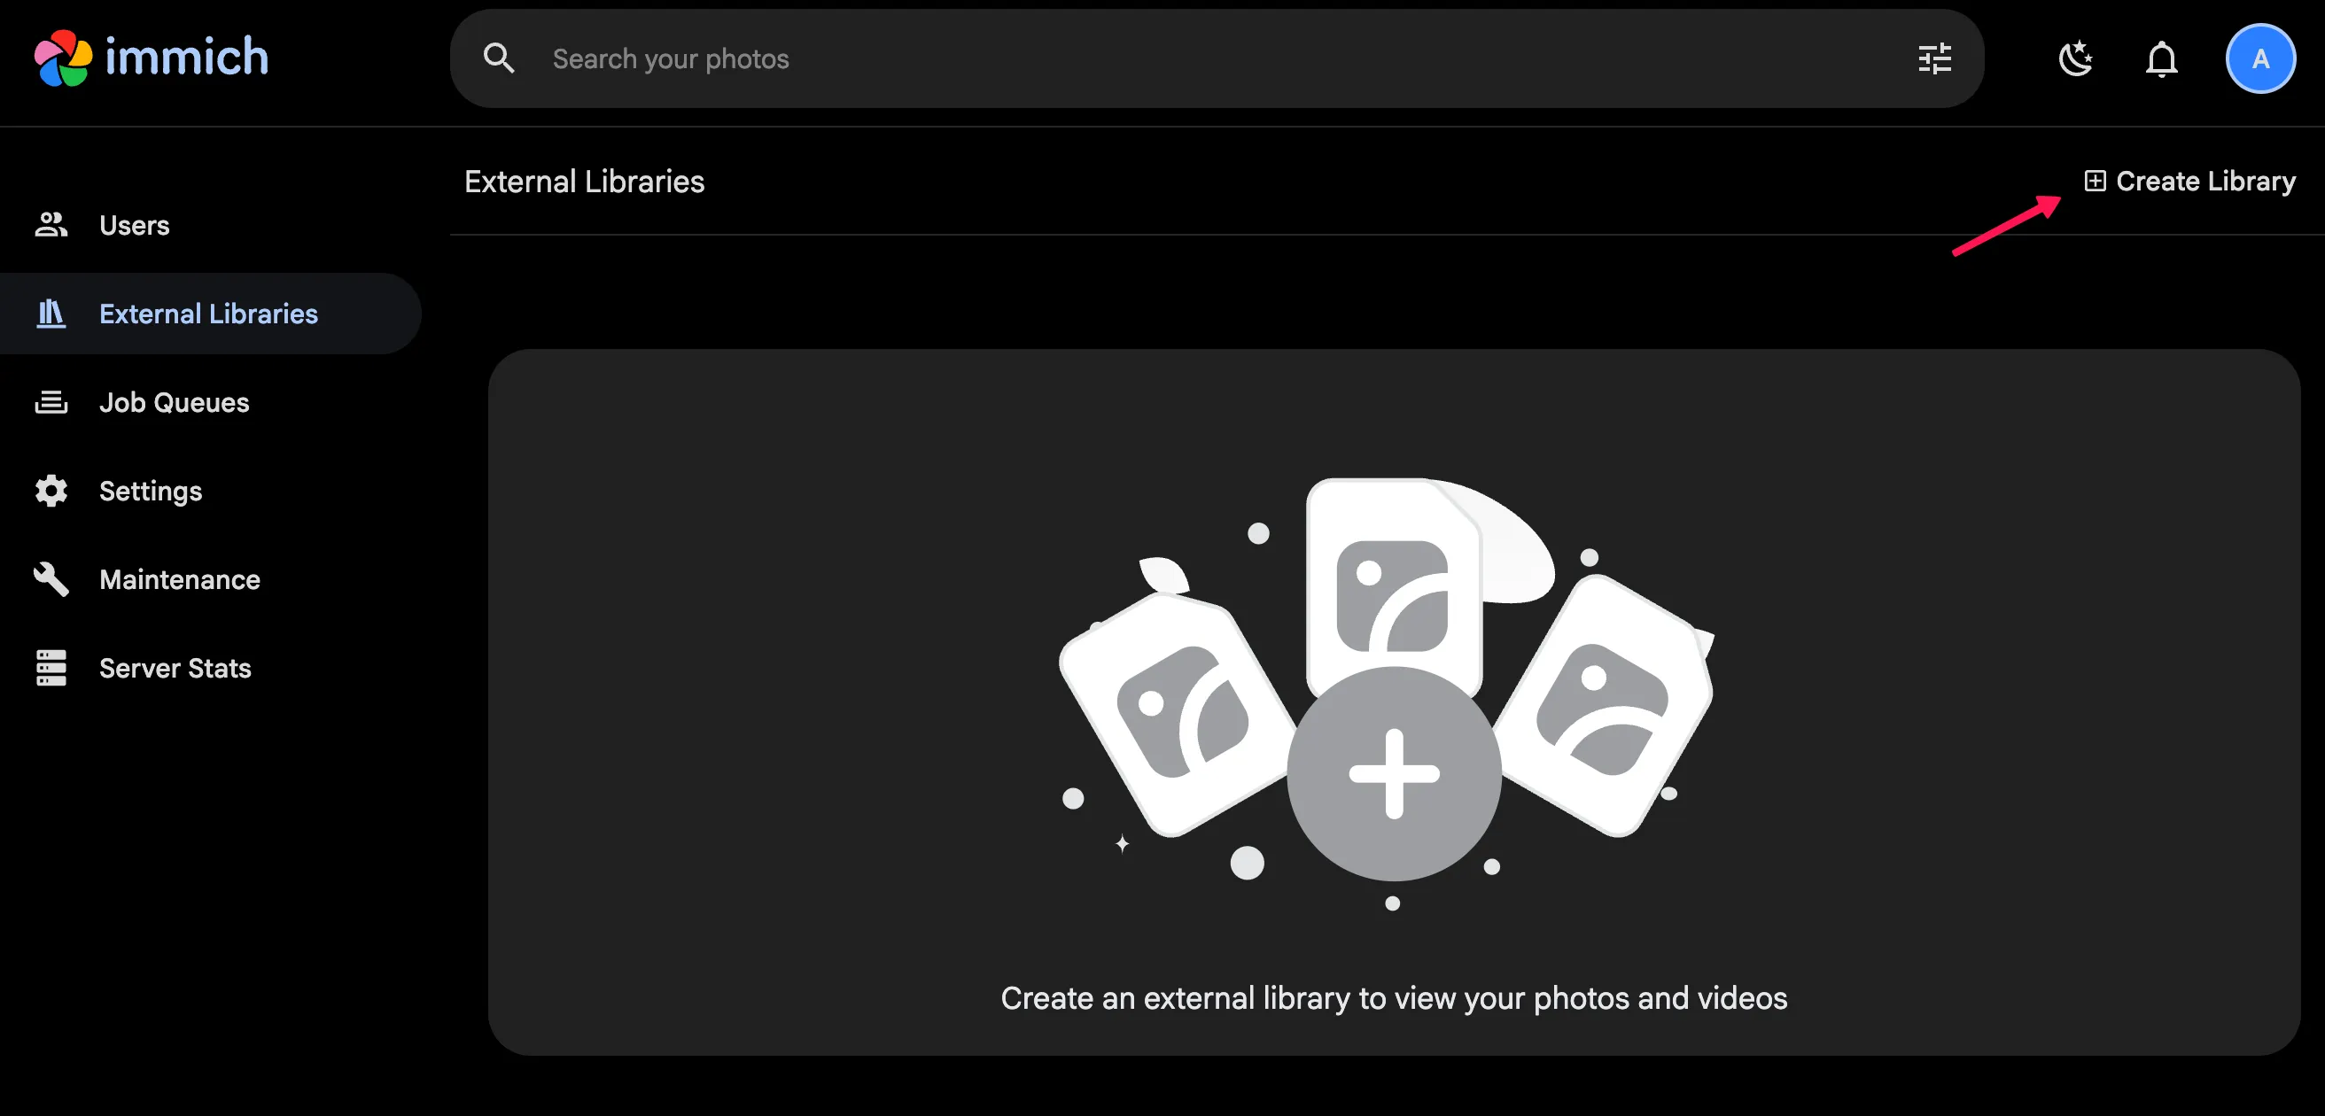
Task: Open Users in the sidebar
Action: (135, 225)
